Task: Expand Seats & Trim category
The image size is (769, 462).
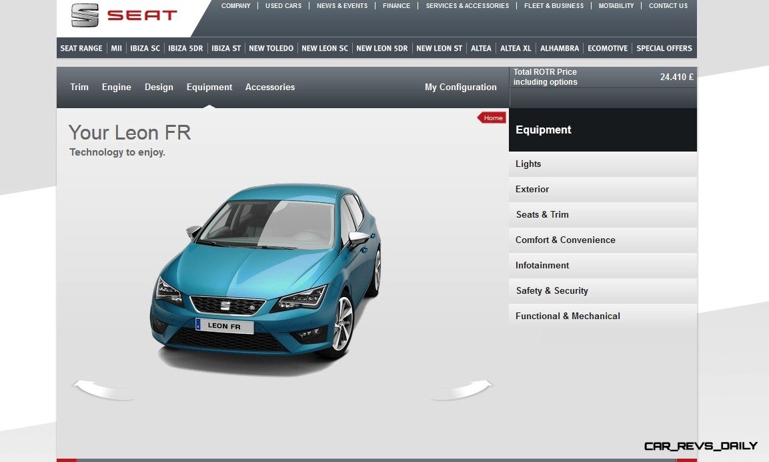Action: (603, 214)
